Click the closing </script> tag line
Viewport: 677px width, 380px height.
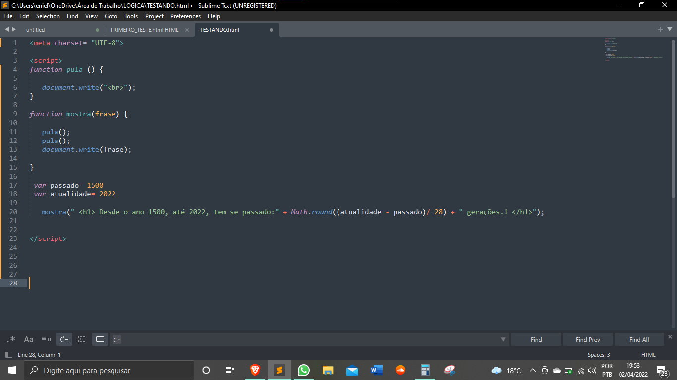click(48, 238)
